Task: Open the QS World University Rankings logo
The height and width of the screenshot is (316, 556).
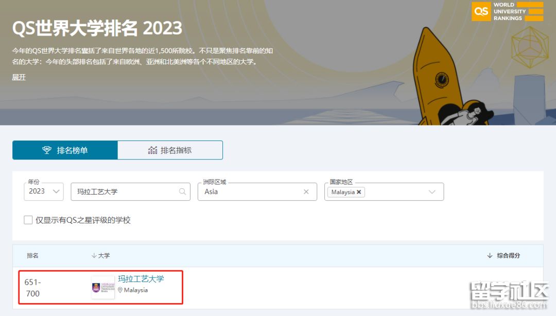Action: pyautogui.click(x=507, y=11)
